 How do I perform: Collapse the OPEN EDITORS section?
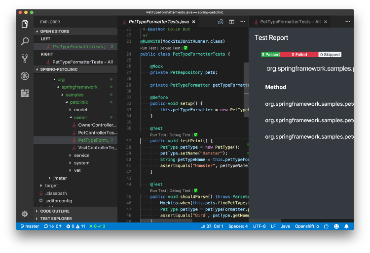coord(75,32)
